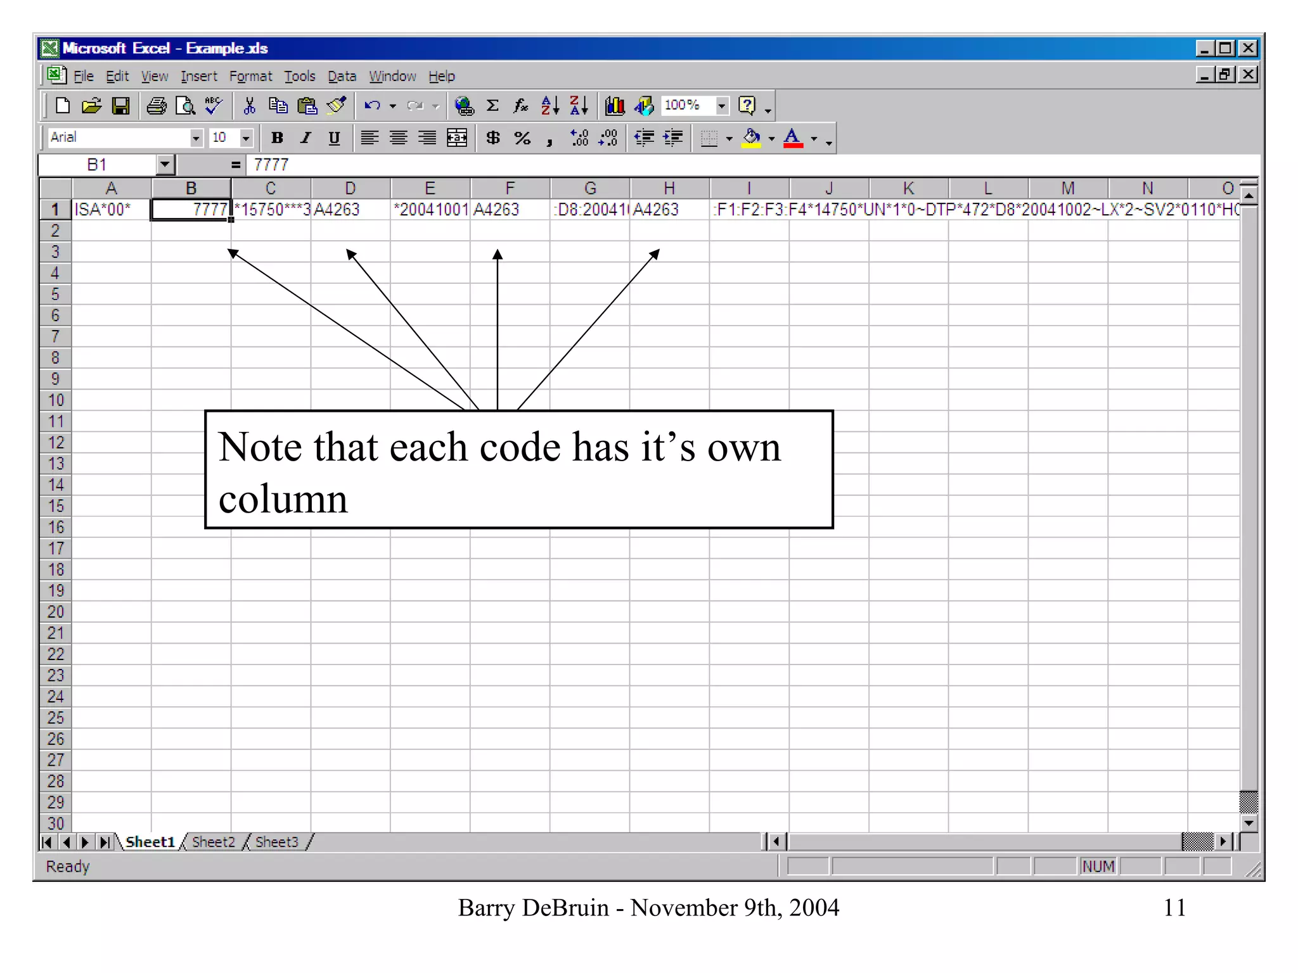Click the Currency Style dollar icon
Viewport: 1298px width, 973px height.
[x=493, y=138]
